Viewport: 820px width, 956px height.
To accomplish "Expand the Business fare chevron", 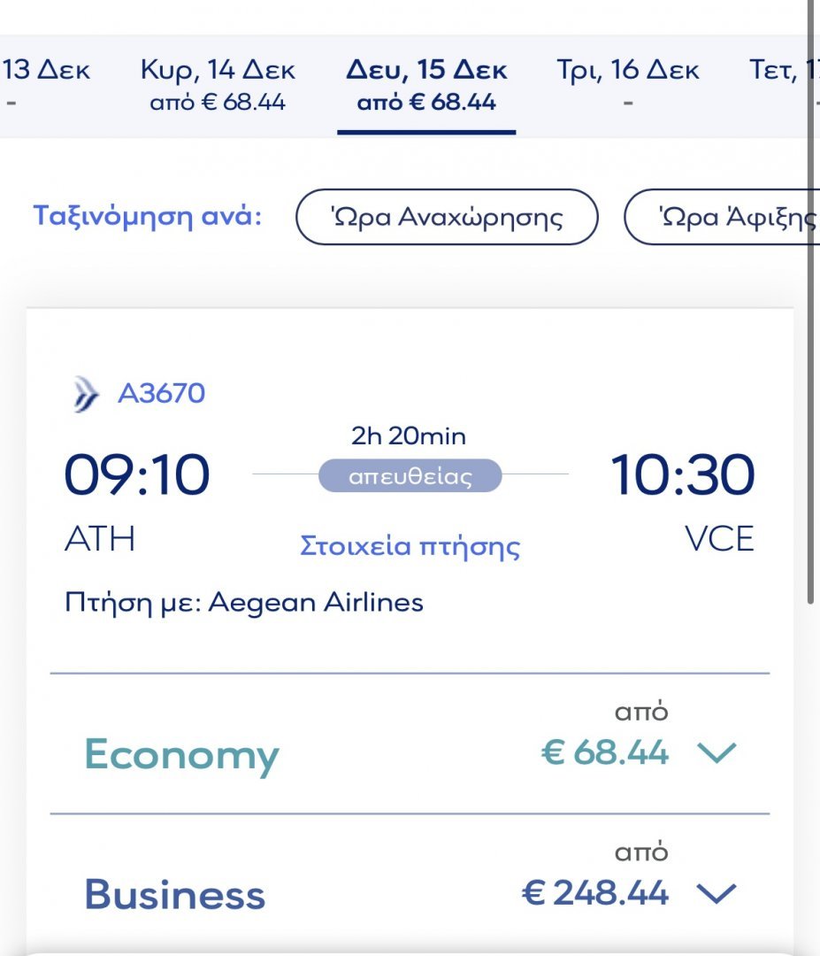I will point(717,894).
